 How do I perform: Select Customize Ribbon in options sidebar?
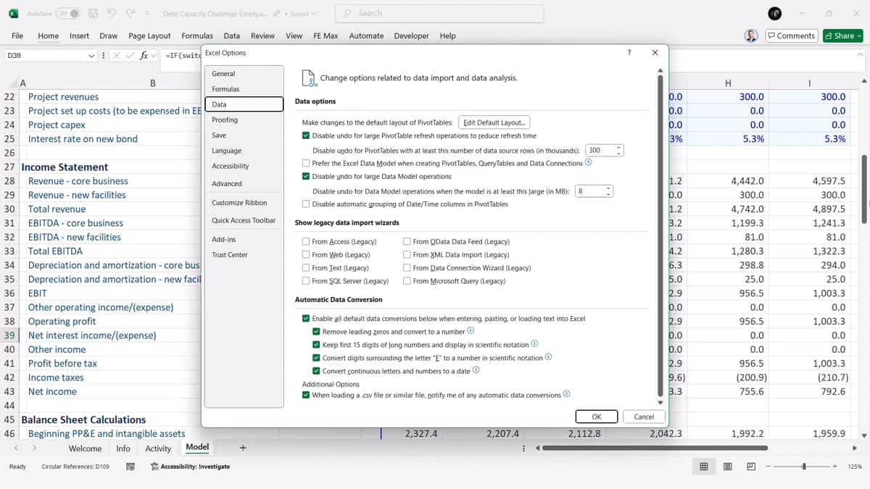244,203
